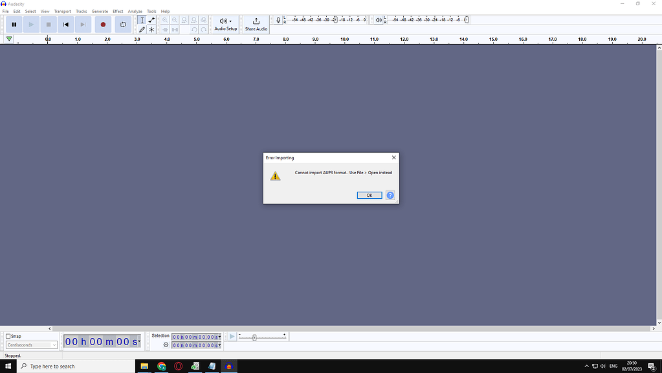Viewport: 662px width, 373px height.
Task: Click Share Audio in the toolbar
Action: (x=256, y=24)
